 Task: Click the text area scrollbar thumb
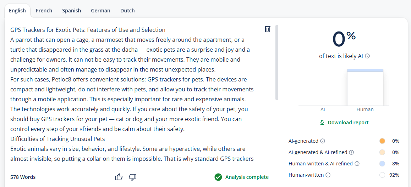click(276, 63)
